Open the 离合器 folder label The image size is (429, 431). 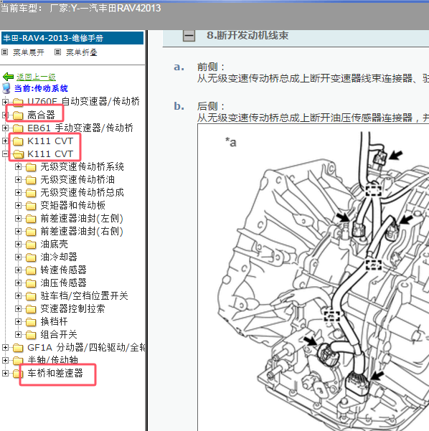42,115
